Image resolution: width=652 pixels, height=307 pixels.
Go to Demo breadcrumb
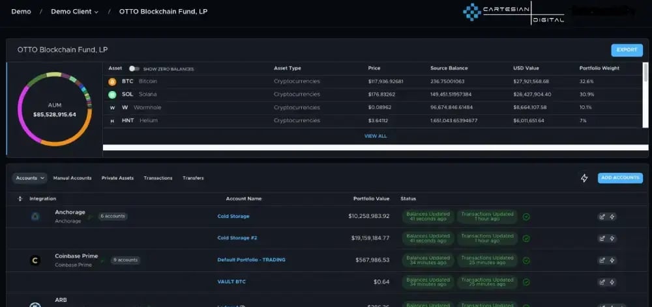22,12
